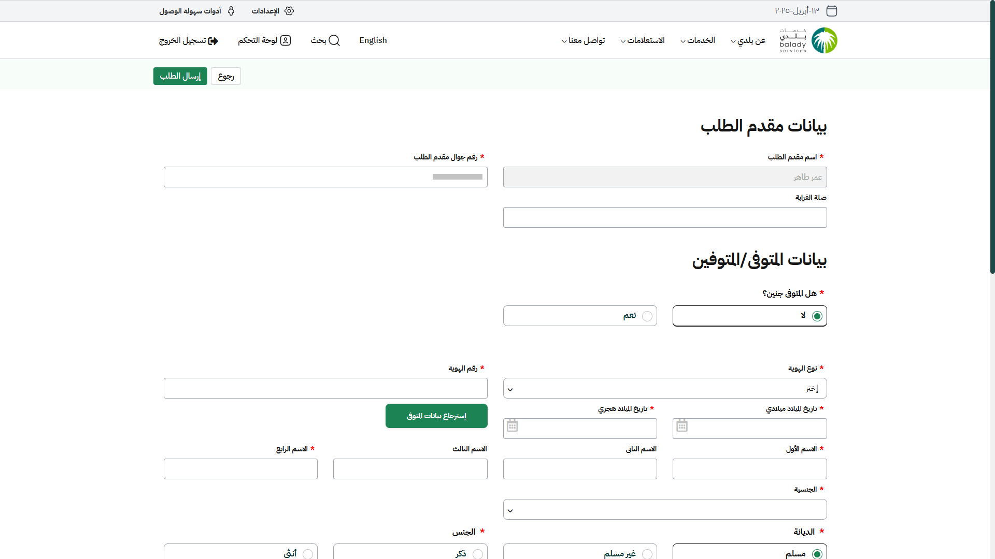
Task: Click the إرسال الطلب submit button
Action: 180,76
